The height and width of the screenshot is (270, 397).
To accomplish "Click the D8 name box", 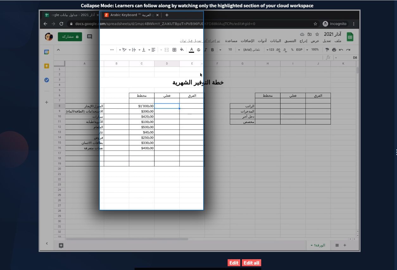I will (347, 58).
